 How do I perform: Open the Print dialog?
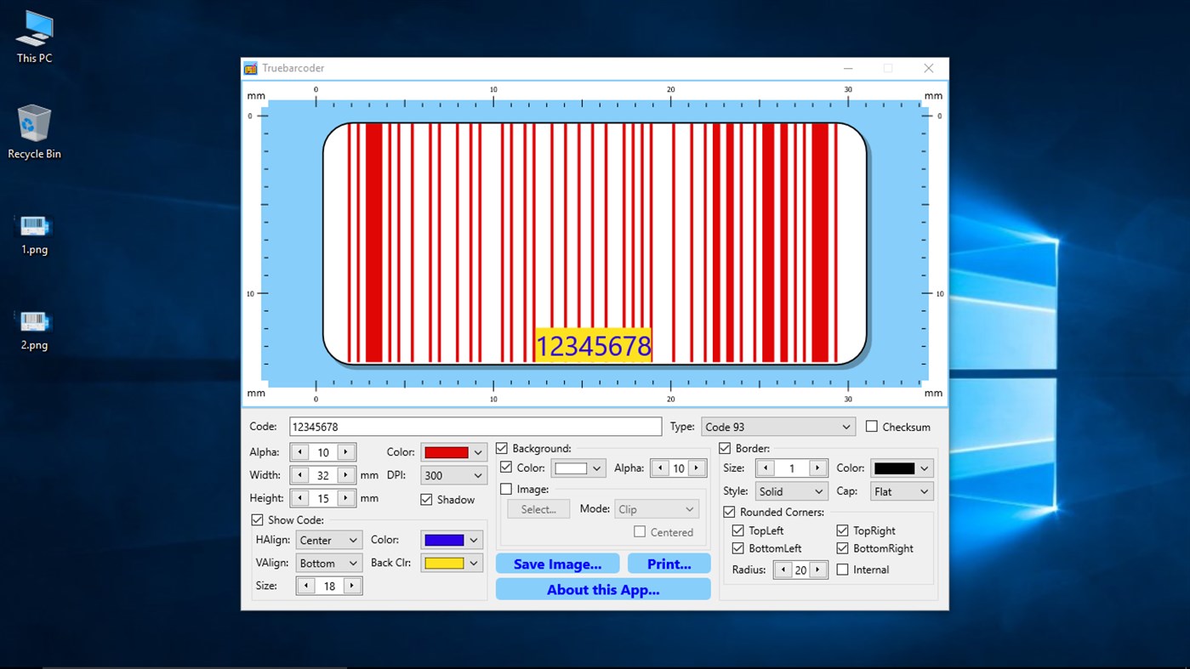click(x=669, y=563)
